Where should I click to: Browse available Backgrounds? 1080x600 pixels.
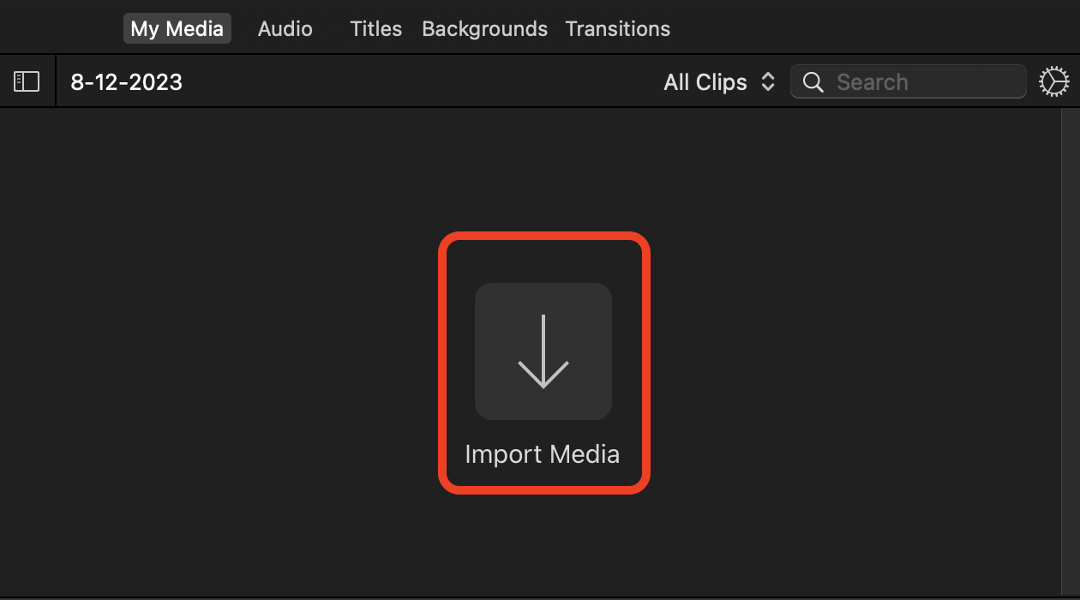[x=484, y=28]
